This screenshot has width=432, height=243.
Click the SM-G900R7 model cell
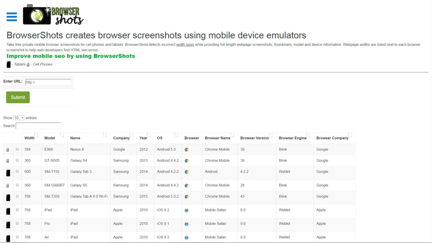[54, 185]
